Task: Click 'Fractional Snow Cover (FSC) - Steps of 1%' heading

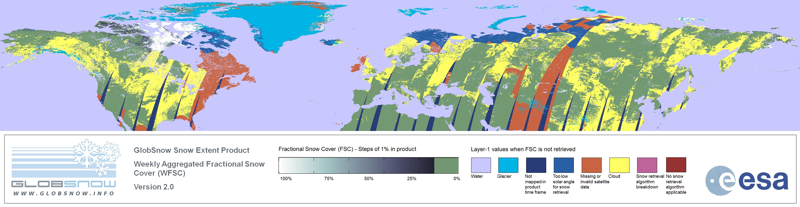Action: [x=347, y=149]
